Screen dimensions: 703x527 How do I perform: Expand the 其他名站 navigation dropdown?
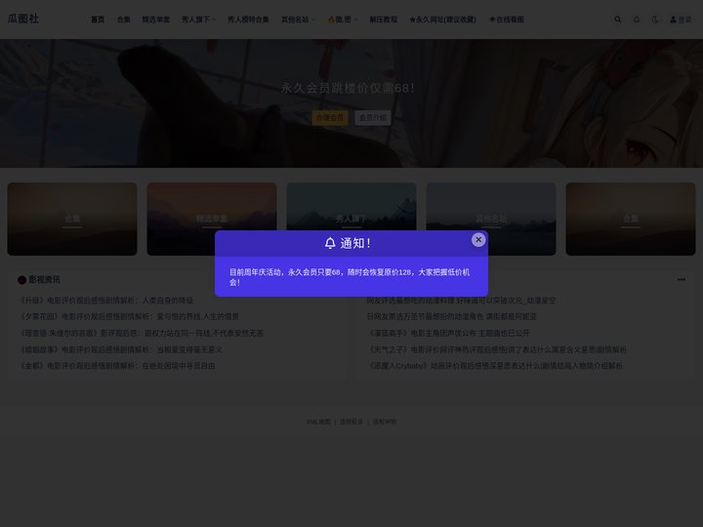[298, 20]
